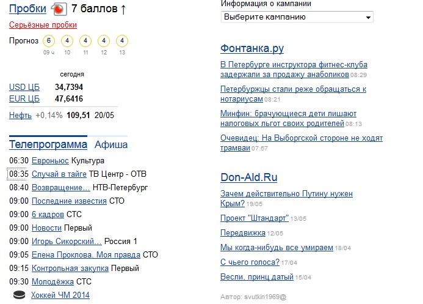Open the Новости programme on Первый
Viewport: 423px width, 304px height.
coord(46,228)
